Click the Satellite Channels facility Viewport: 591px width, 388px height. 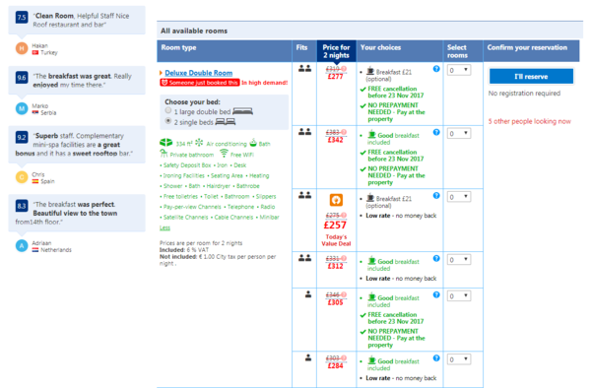(185, 218)
